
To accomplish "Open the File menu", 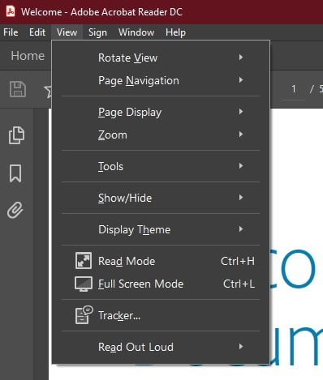I will point(11,32).
